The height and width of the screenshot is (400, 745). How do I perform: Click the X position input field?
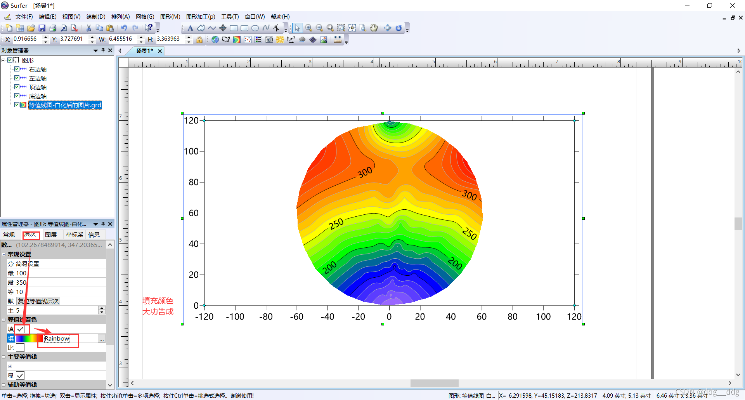click(x=28, y=39)
